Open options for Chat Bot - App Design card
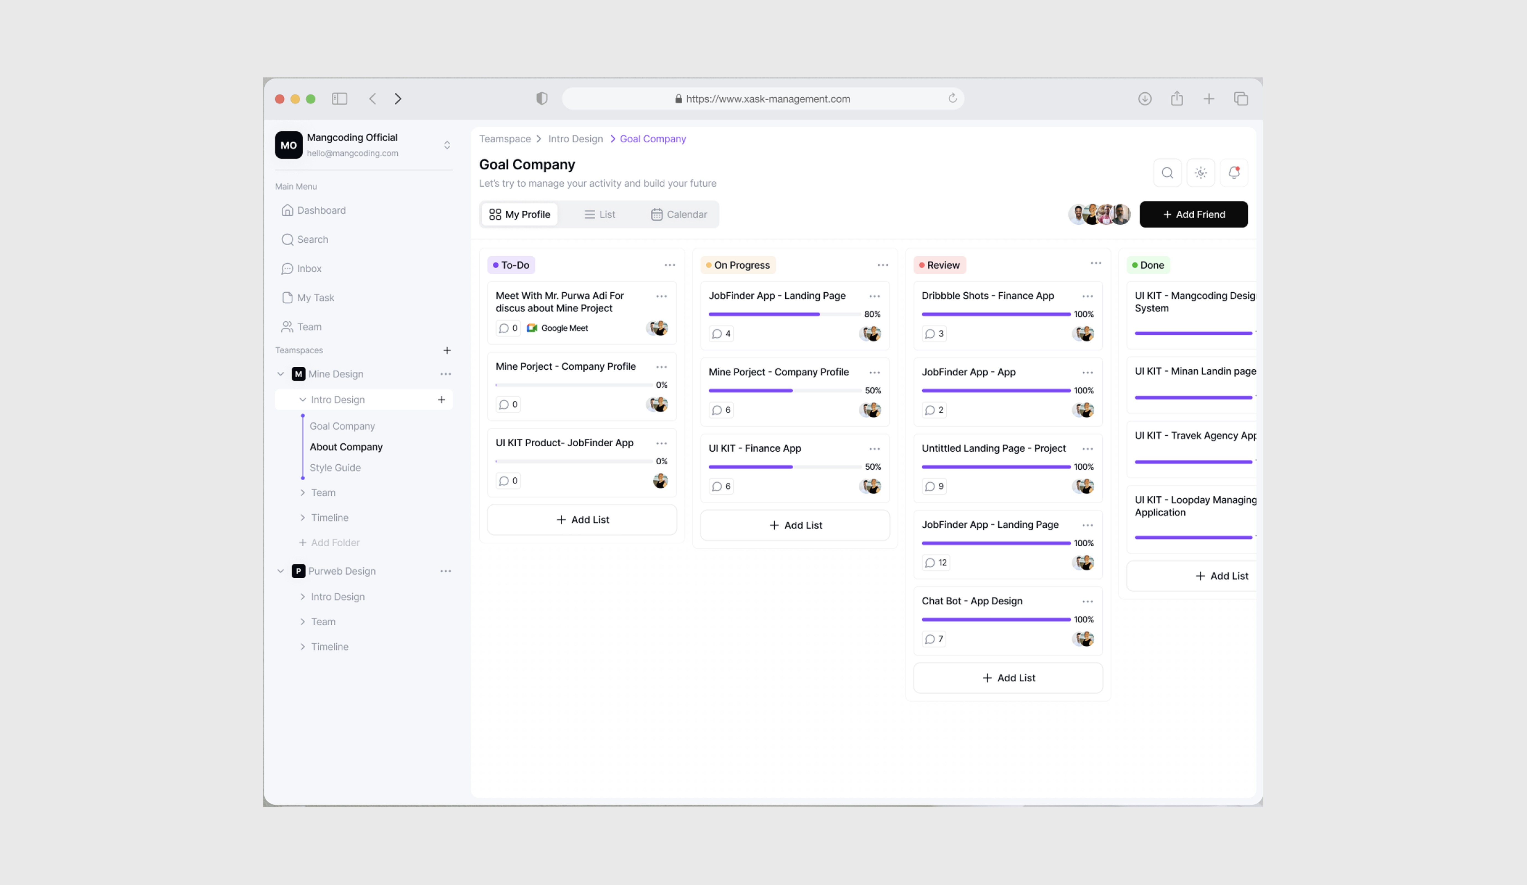This screenshot has height=885, width=1527. 1088,602
